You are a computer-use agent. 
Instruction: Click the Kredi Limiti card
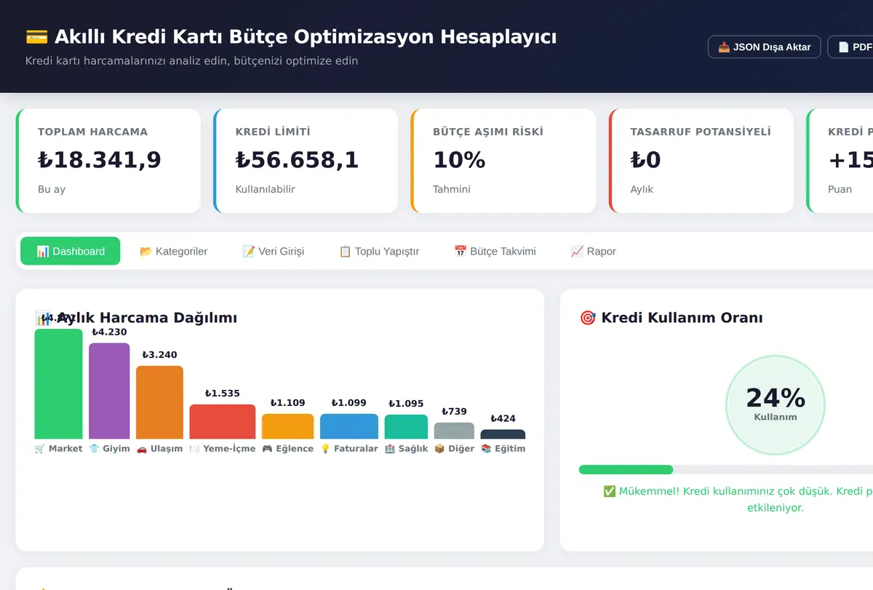pos(306,161)
